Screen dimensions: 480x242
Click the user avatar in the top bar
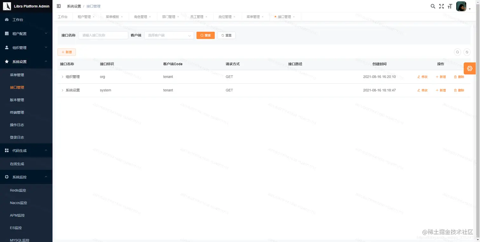click(x=461, y=6)
